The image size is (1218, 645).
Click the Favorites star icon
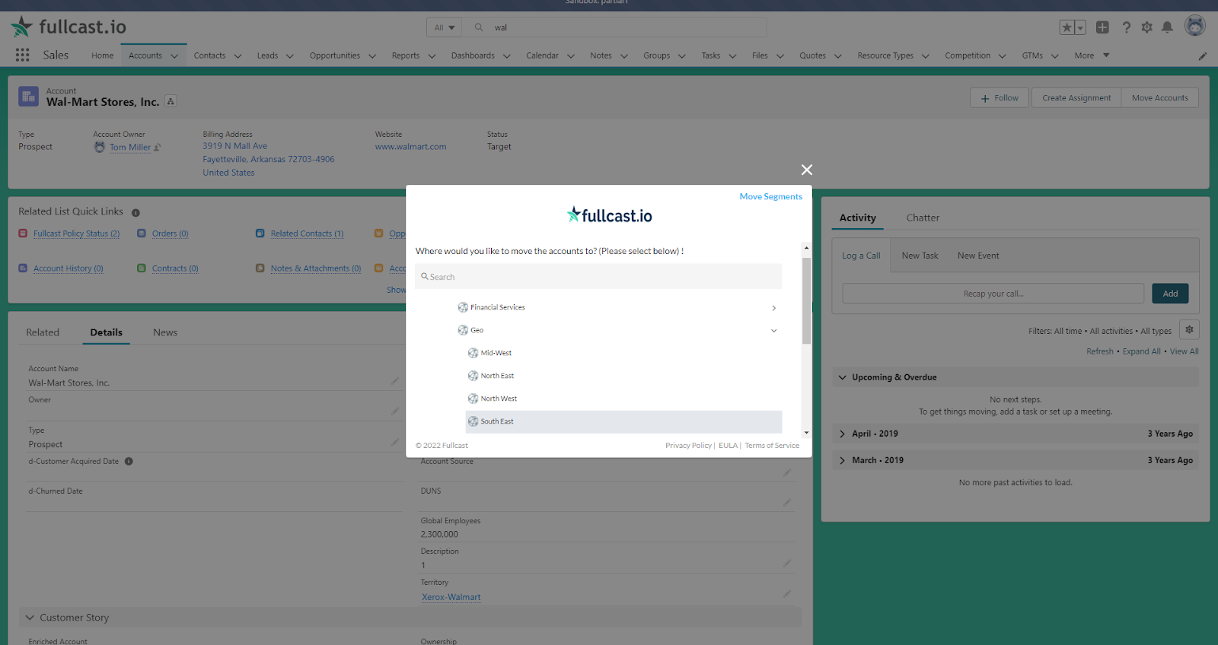pyautogui.click(x=1067, y=27)
